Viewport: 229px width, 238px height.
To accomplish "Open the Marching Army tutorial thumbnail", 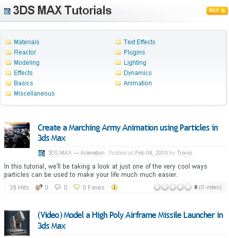I will pyautogui.click(x=17, y=135).
